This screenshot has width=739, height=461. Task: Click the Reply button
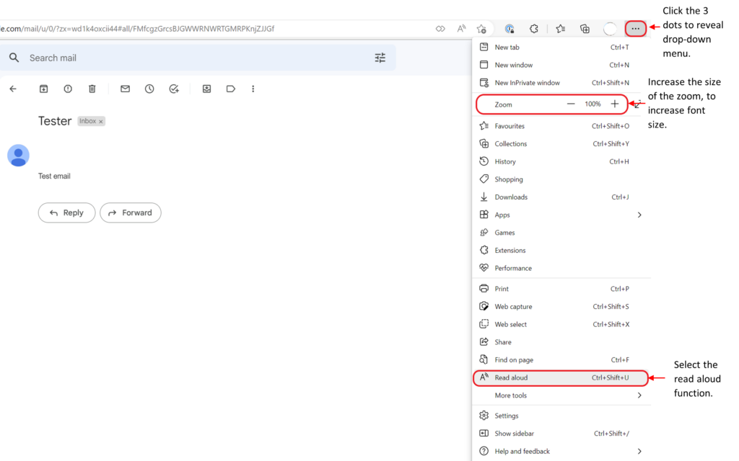point(66,212)
